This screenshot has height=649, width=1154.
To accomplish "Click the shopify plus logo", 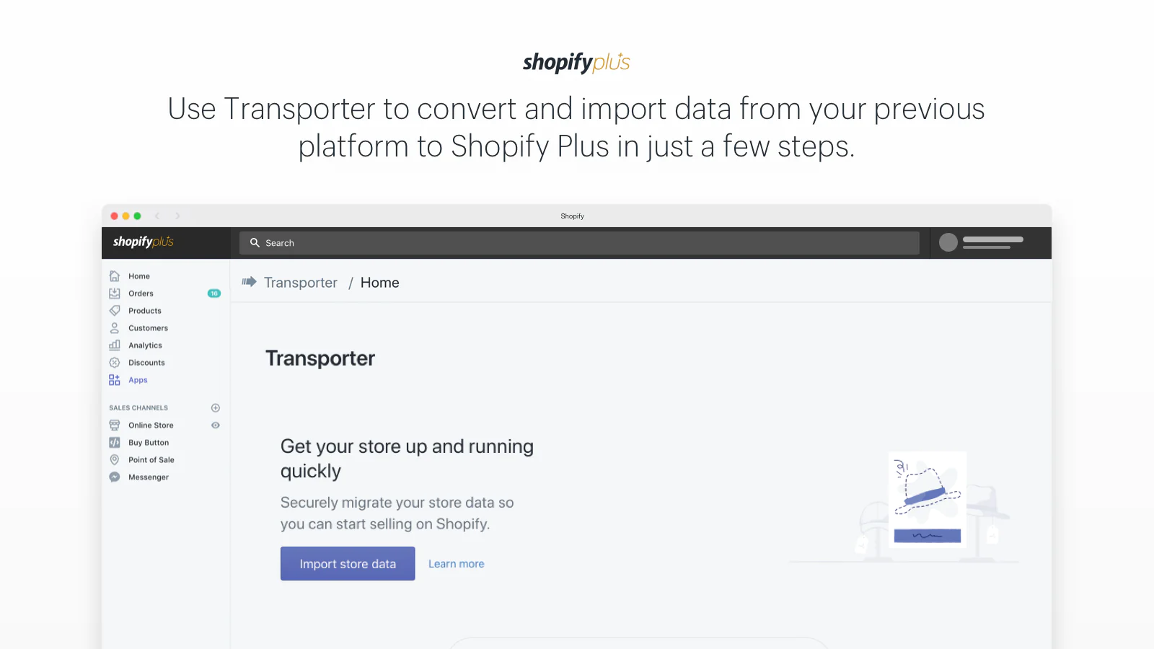I will [x=142, y=242].
